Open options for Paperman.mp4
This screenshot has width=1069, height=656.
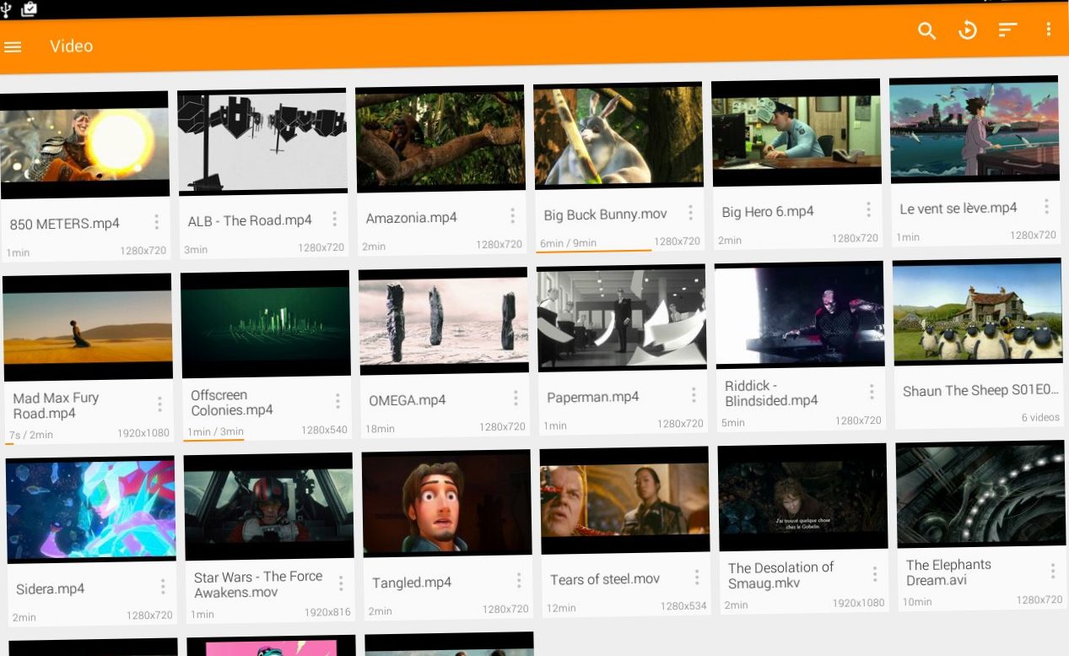point(694,394)
